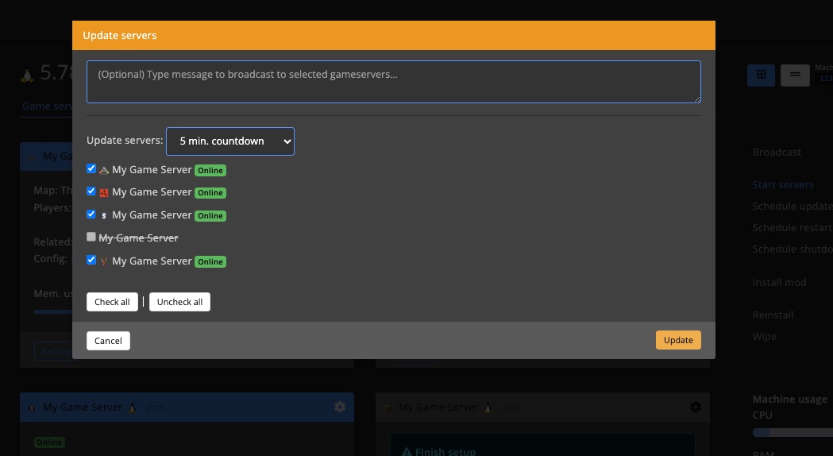The image size is (833, 456).
Task: Click the white S game icon
Action: pos(104,216)
